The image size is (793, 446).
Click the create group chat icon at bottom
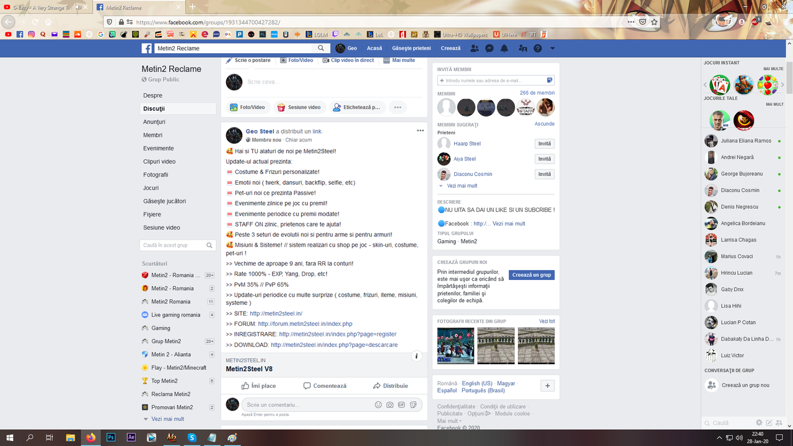coord(779,423)
